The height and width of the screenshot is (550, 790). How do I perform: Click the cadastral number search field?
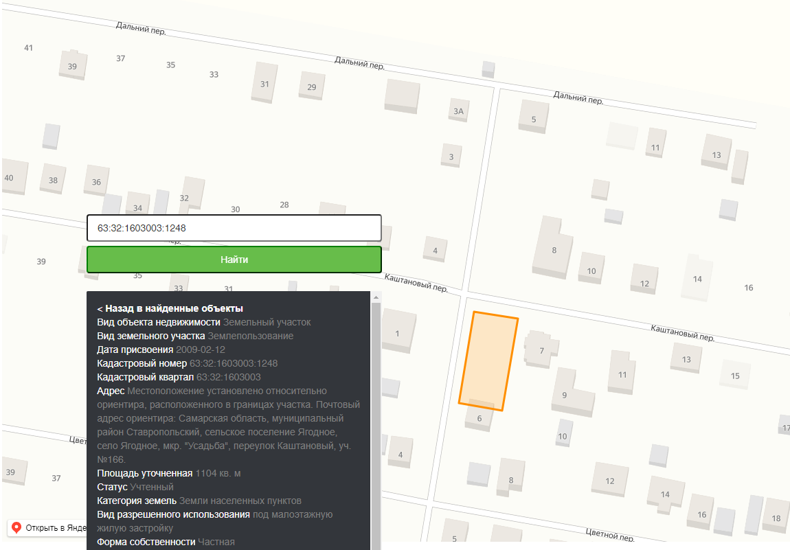pos(234,228)
